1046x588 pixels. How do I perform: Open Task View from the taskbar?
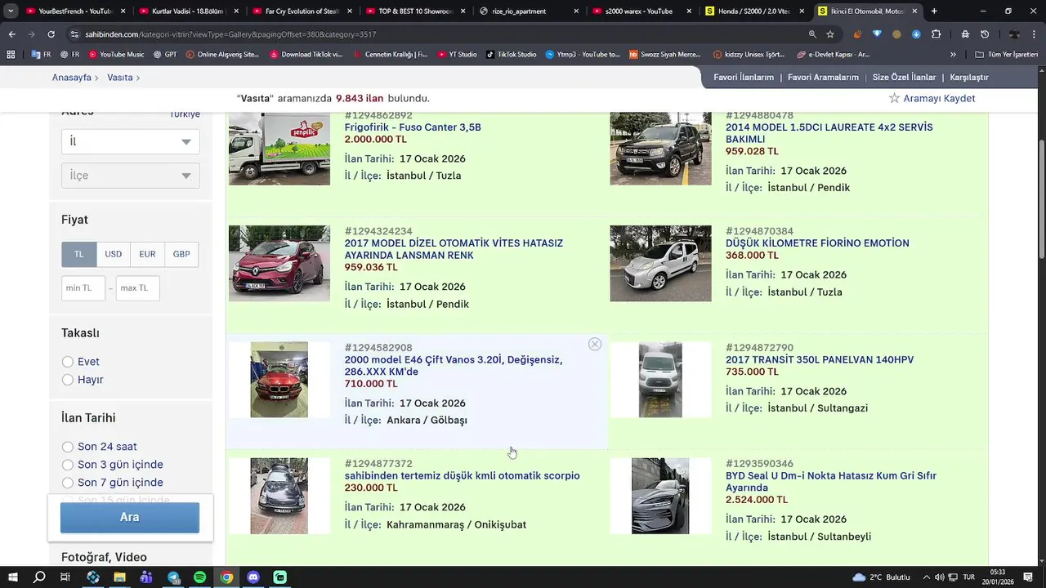(65, 577)
